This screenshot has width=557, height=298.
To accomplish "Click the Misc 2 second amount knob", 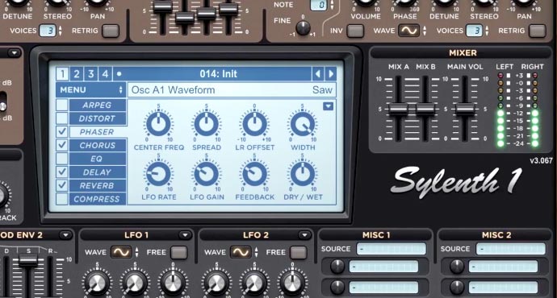I will pyautogui.click(x=457, y=288).
